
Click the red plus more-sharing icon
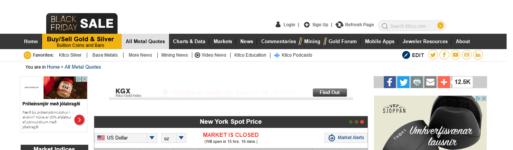point(444,82)
